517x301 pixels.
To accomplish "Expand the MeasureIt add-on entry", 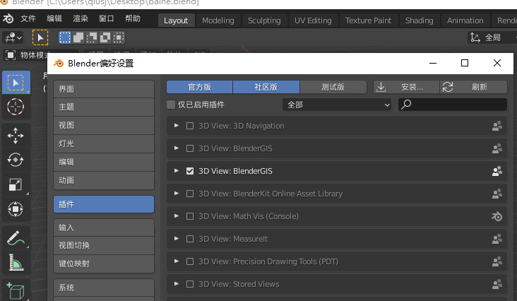I will [x=177, y=239].
